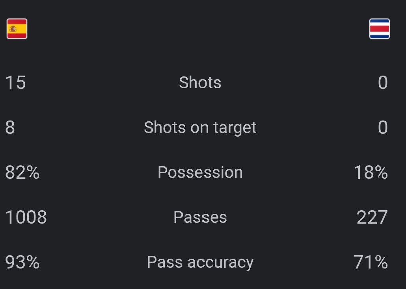Viewport: 406px width, 289px height.
Task: Click Costa Rica's 227 passes number
Action: [372, 217]
